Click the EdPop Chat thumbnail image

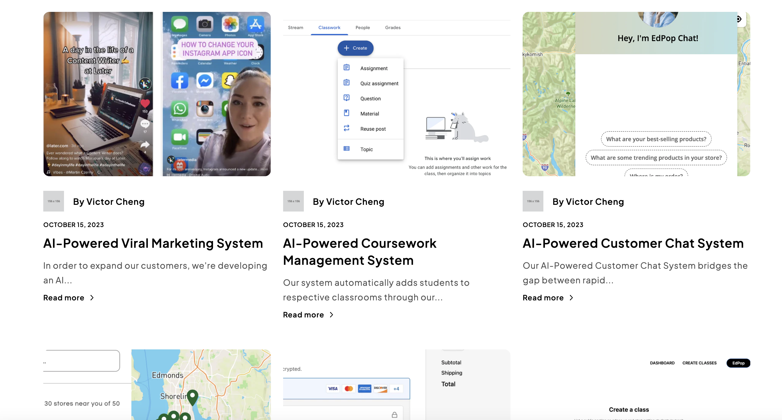(636, 94)
